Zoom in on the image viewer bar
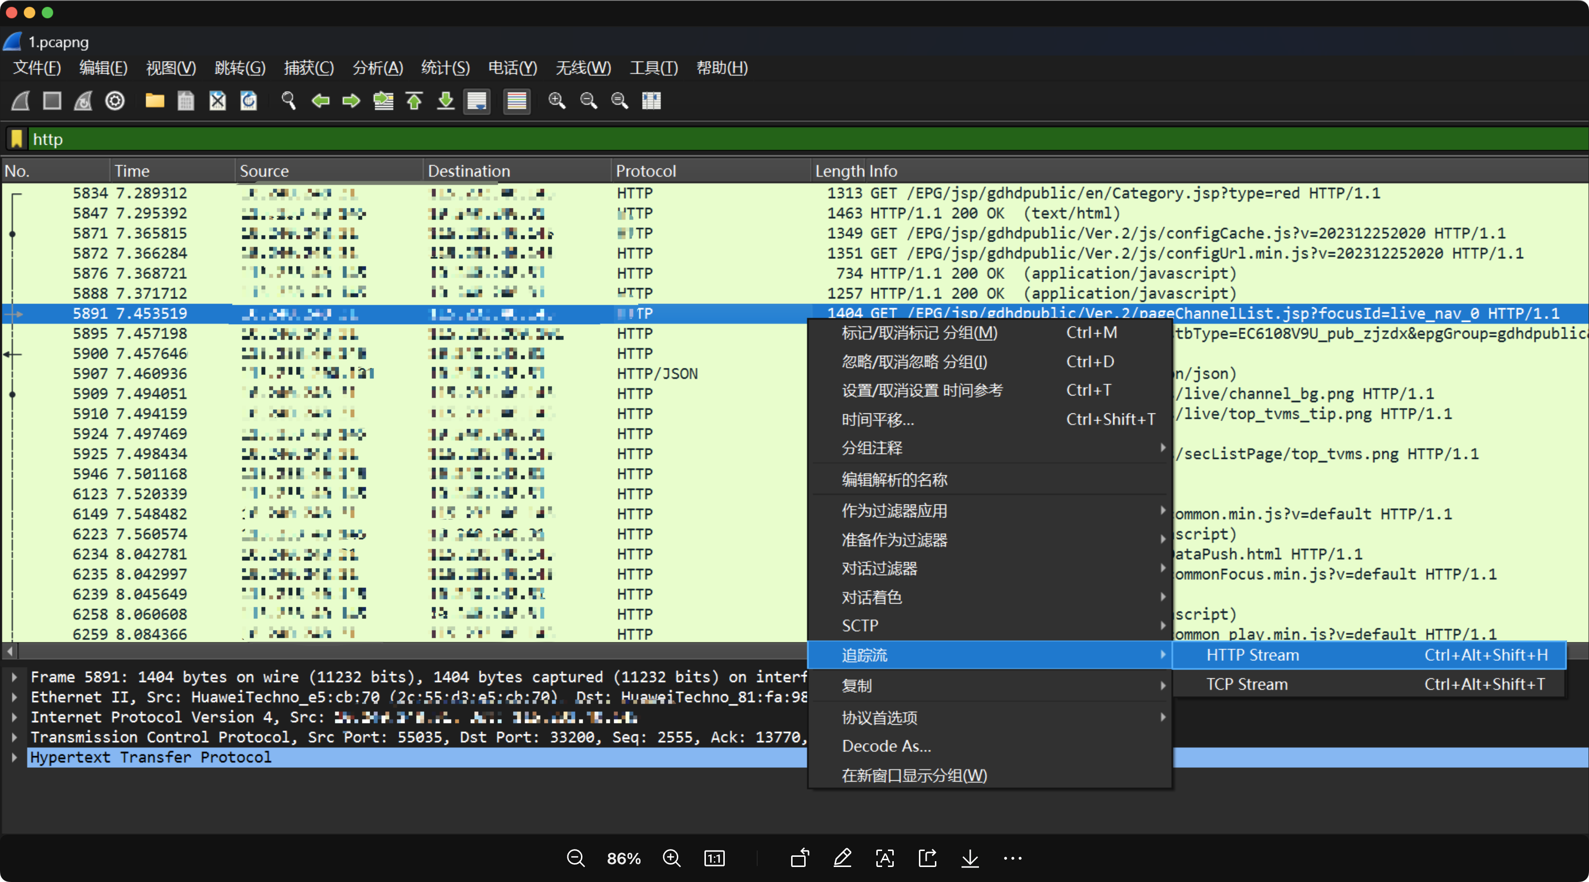1589x882 pixels. [x=671, y=858]
